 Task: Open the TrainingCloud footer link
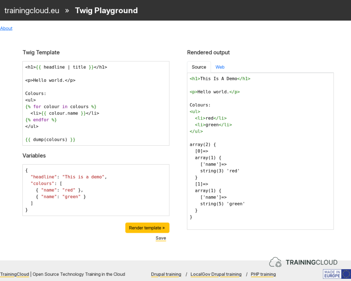click(14, 274)
